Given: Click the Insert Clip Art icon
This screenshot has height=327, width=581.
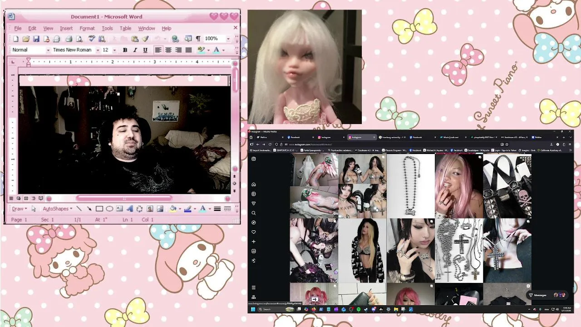Looking at the screenshot, I should 150,209.
